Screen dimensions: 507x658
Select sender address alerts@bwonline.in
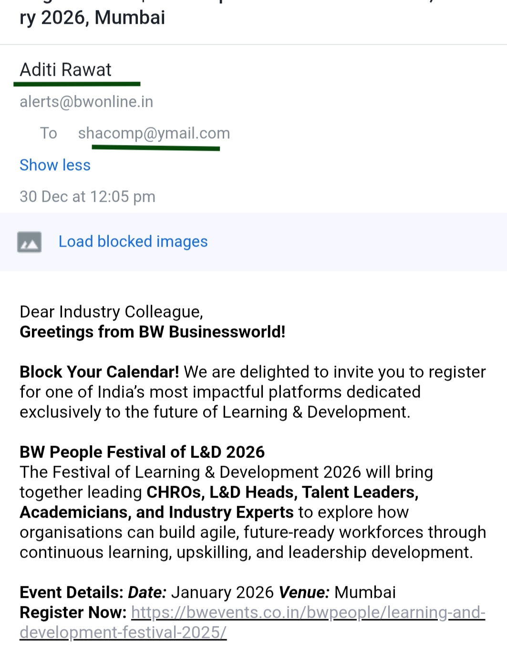86,102
